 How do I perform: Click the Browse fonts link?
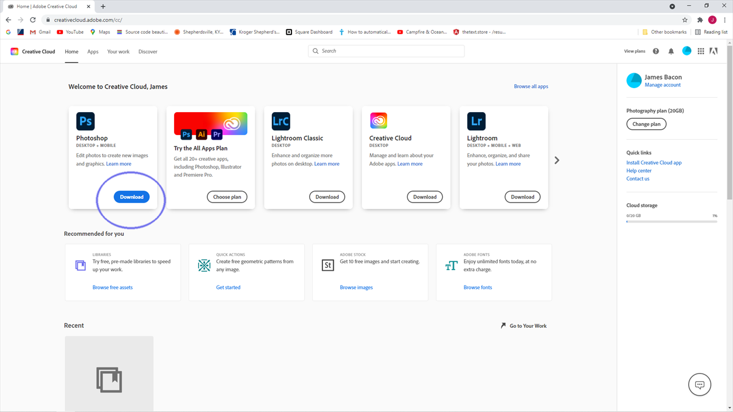478,287
